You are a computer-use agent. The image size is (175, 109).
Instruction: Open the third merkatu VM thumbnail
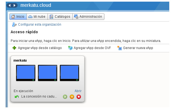69,73
